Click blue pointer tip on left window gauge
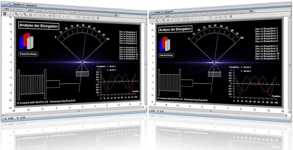293x150 pixels. click(86, 34)
